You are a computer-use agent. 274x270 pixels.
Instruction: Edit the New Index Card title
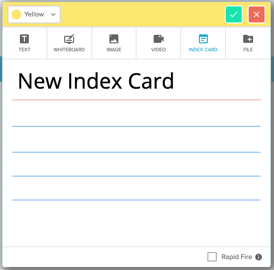tap(96, 81)
